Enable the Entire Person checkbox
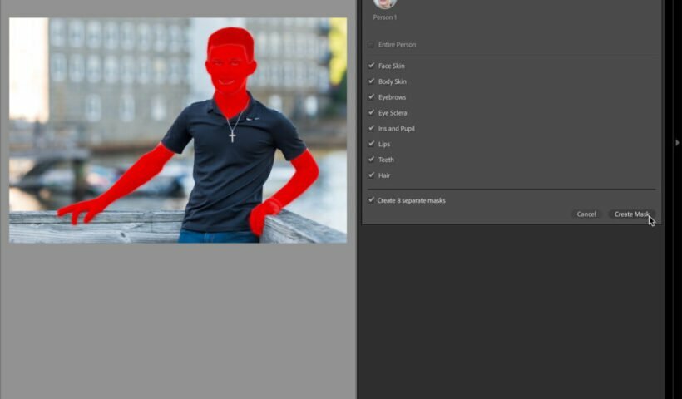Screen dimensions: 682x399 [x=371, y=45]
